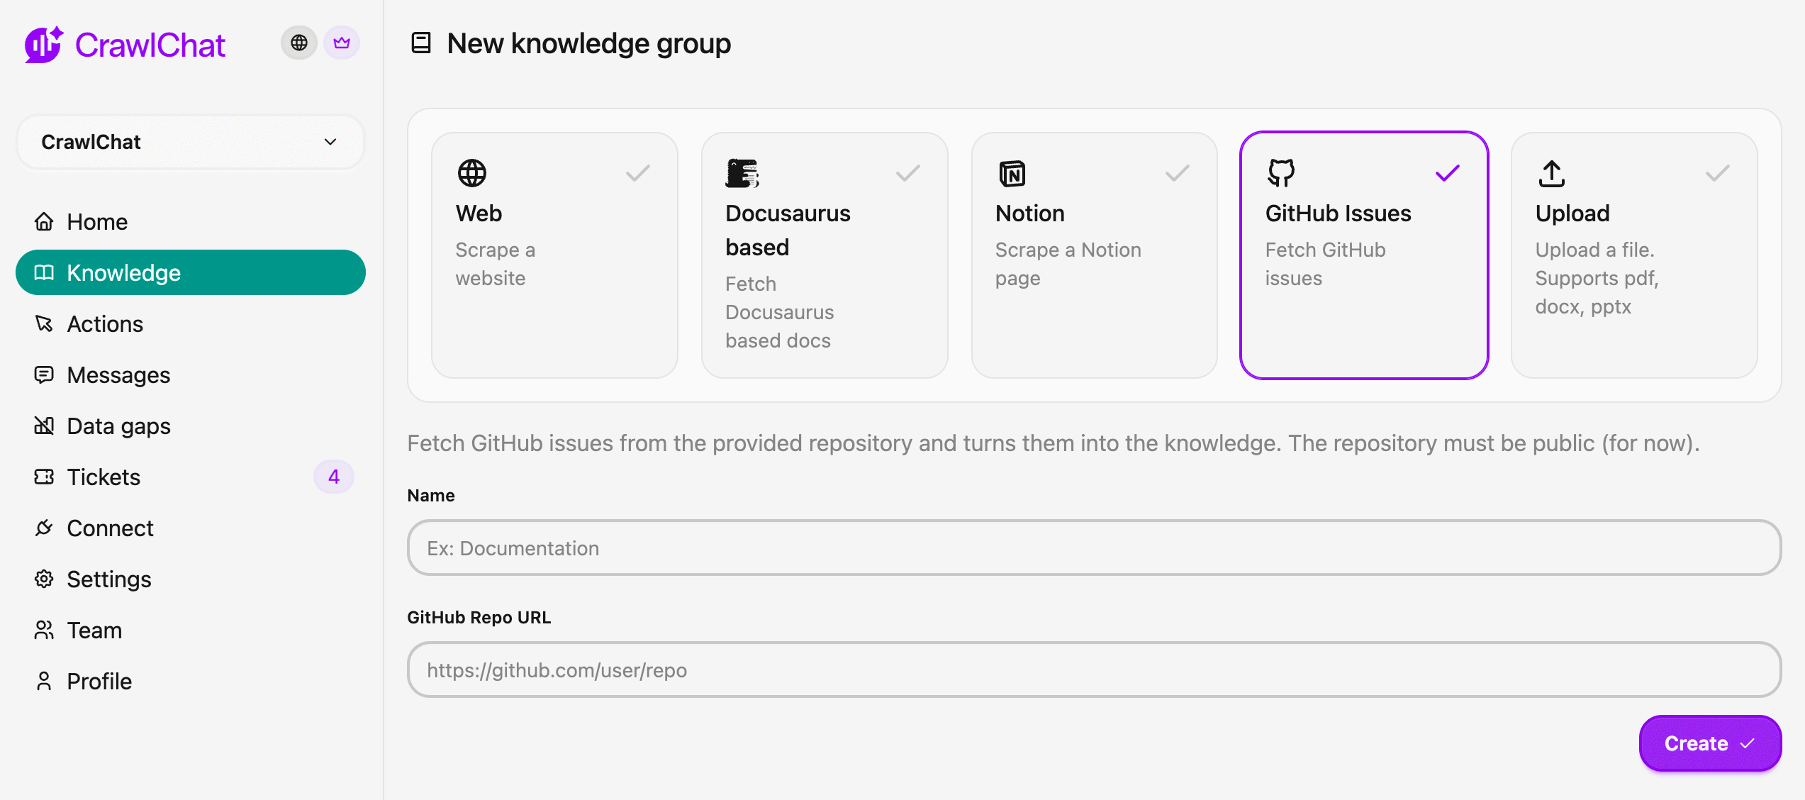Click the checkmark on Notion card

tap(1178, 173)
